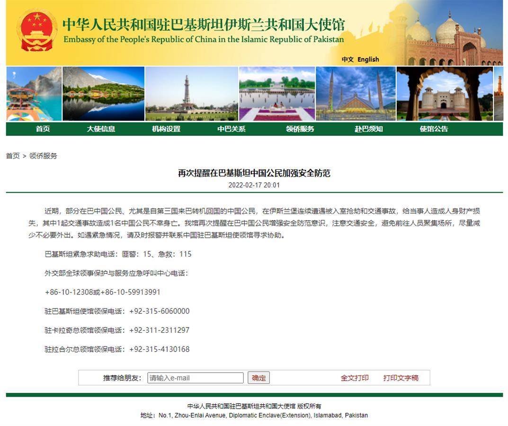
Task: Click the +86-10-12308或+86-10-59913991 line
Action: [x=103, y=292]
